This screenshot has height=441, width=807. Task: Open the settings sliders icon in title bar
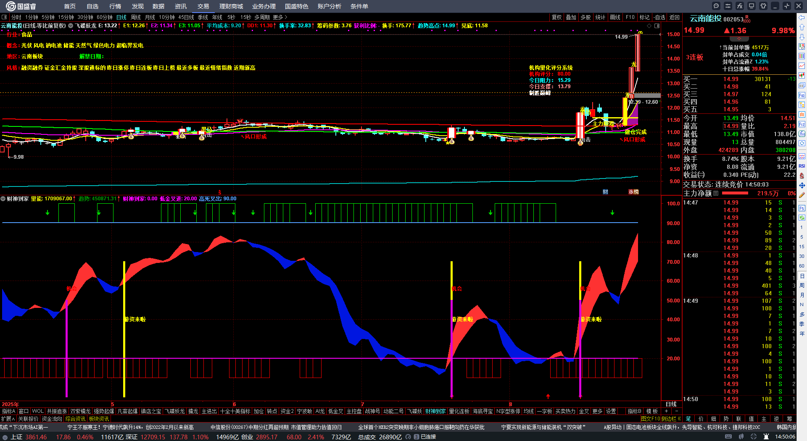click(728, 6)
